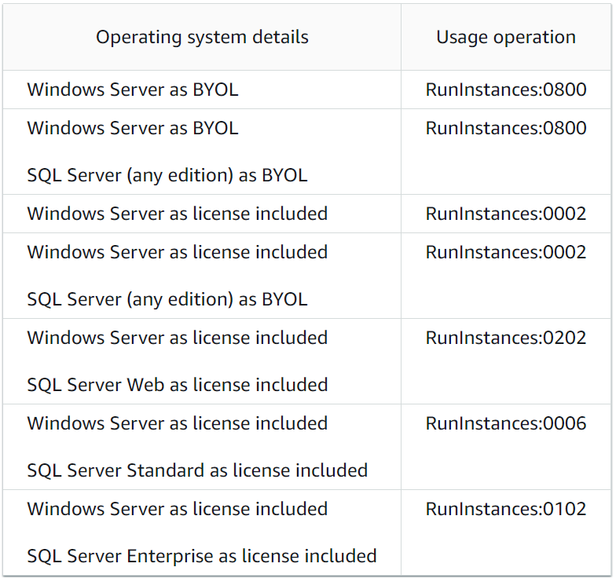Image resolution: width=616 pixels, height=578 pixels.
Task: Click "Windows Server as license included" in RunInstances:0006 row
Action: pyautogui.click(x=178, y=423)
